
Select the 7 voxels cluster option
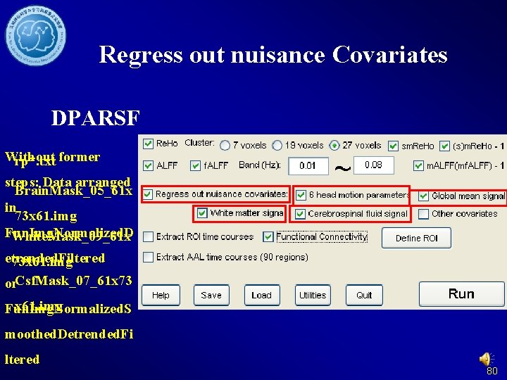pos(225,146)
